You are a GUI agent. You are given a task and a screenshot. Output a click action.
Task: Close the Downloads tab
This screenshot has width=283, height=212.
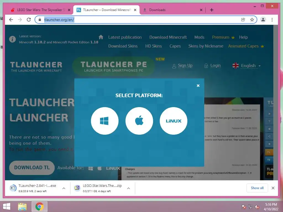coord(201,10)
